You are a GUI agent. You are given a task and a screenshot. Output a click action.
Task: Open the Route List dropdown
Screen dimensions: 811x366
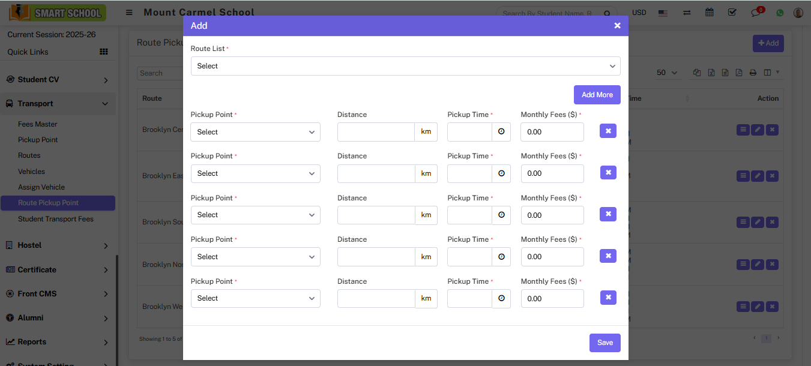coord(405,66)
